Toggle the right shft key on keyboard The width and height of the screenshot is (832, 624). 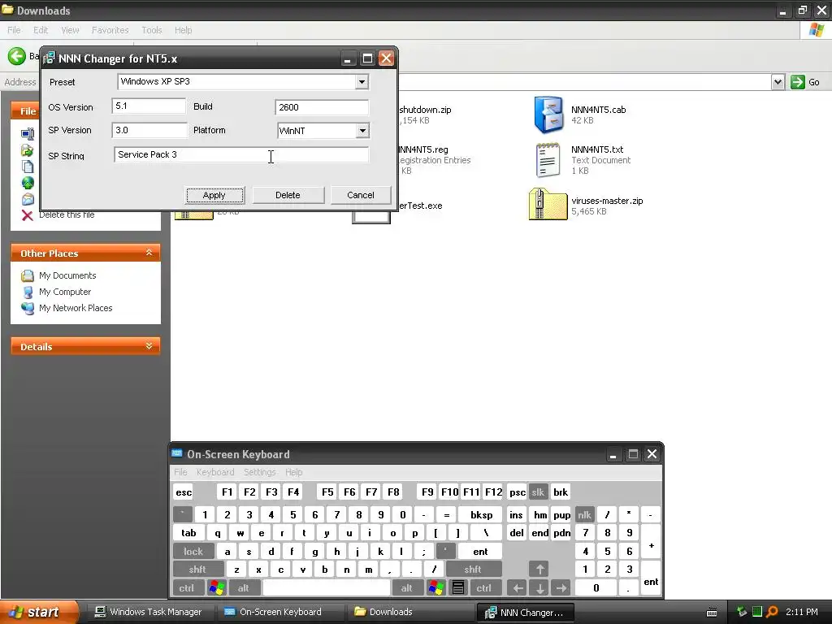(x=474, y=570)
